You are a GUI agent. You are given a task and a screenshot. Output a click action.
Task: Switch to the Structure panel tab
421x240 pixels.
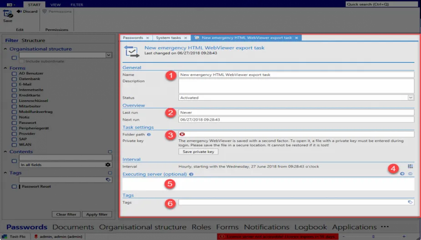coord(33,41)
